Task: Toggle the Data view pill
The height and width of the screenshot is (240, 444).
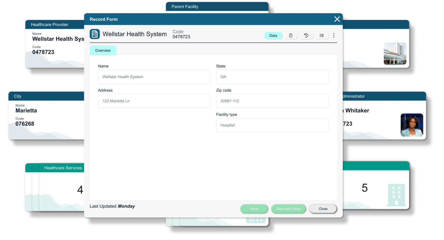Action: click(x=273, y=36)
